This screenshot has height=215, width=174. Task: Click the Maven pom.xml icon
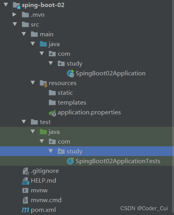pos(25,210)
